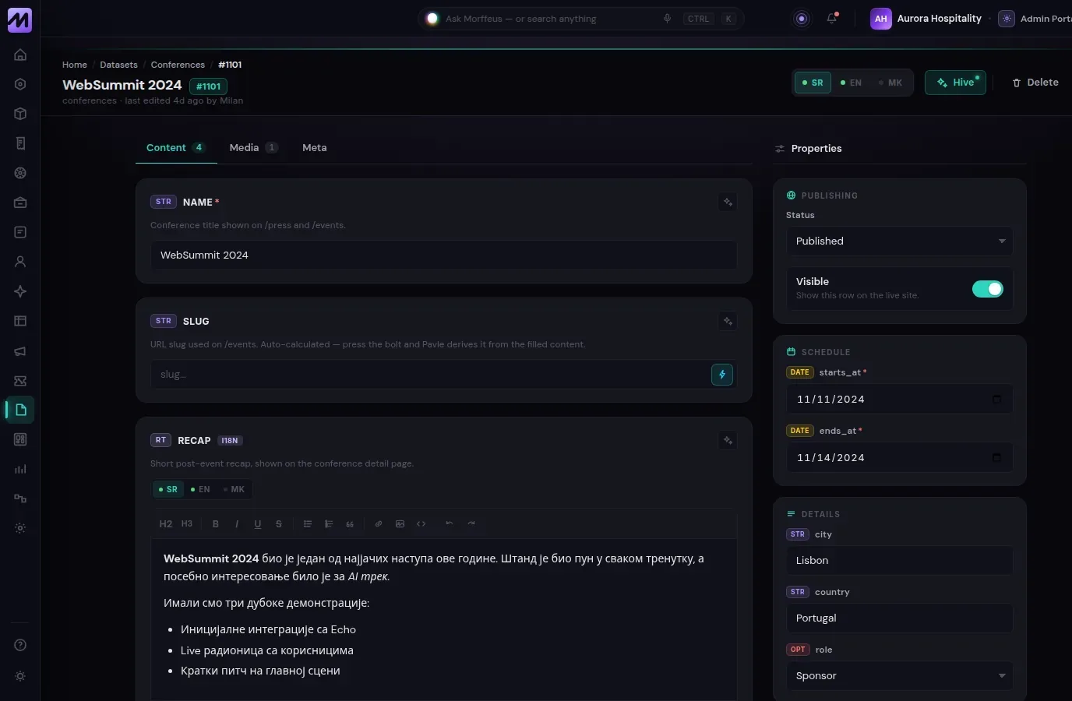
Task: Insert numbered list in the recap editor
Action: [329, 524]
